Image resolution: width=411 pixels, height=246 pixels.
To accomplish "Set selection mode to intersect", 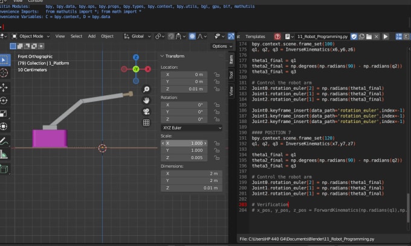I will pyautogui.click(x=41, y=46).
